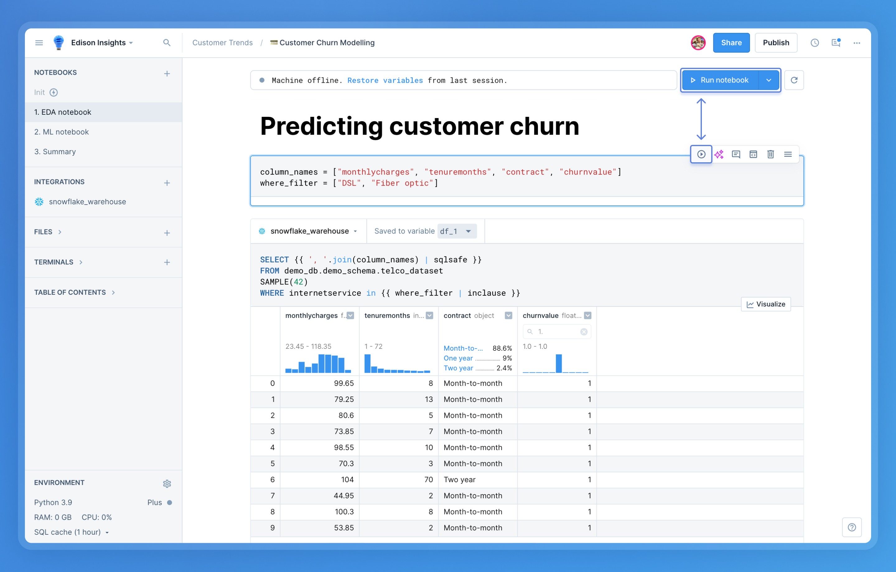
Task: Toggle monthlycharges column filter checkbox
Action: (x=351, y=316)
